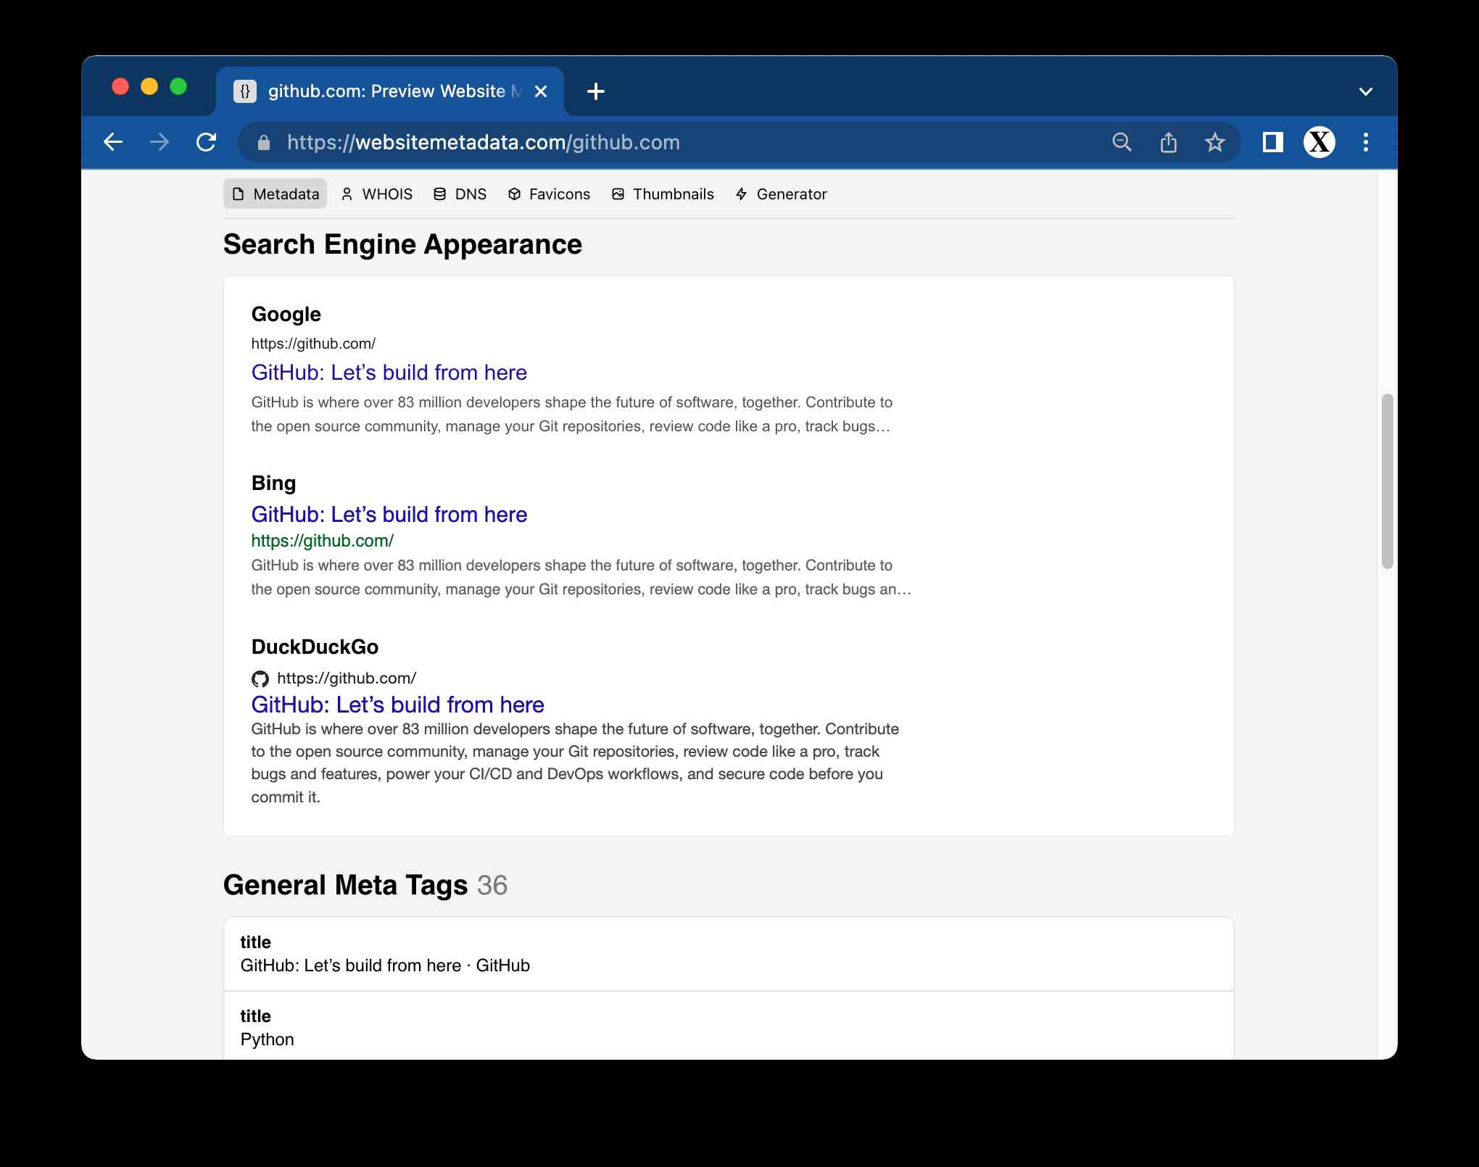Screen dimensions: 1479x1167
Task: Open the browser three-dot menu
Action: tap(1365, 142)
